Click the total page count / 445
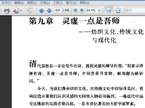Screen dimensions: 145x108 pos(66,10)
